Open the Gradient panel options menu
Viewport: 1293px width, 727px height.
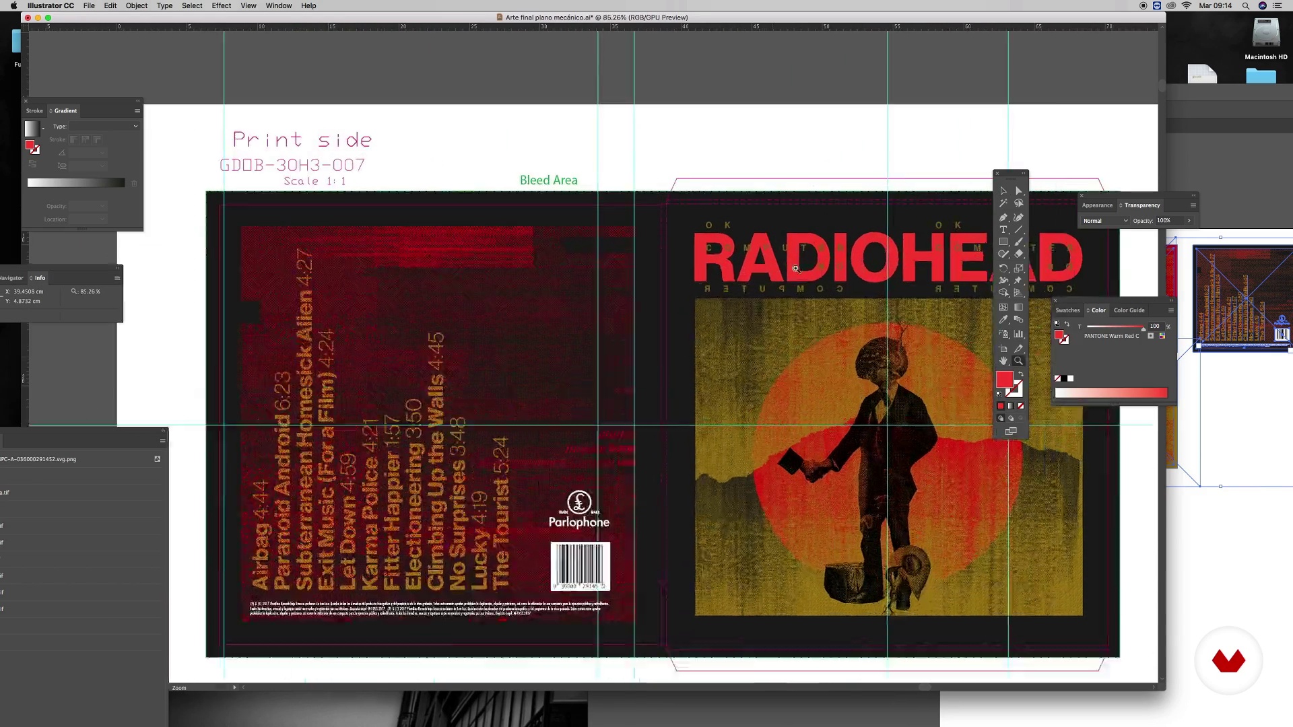tap(137, 111)
